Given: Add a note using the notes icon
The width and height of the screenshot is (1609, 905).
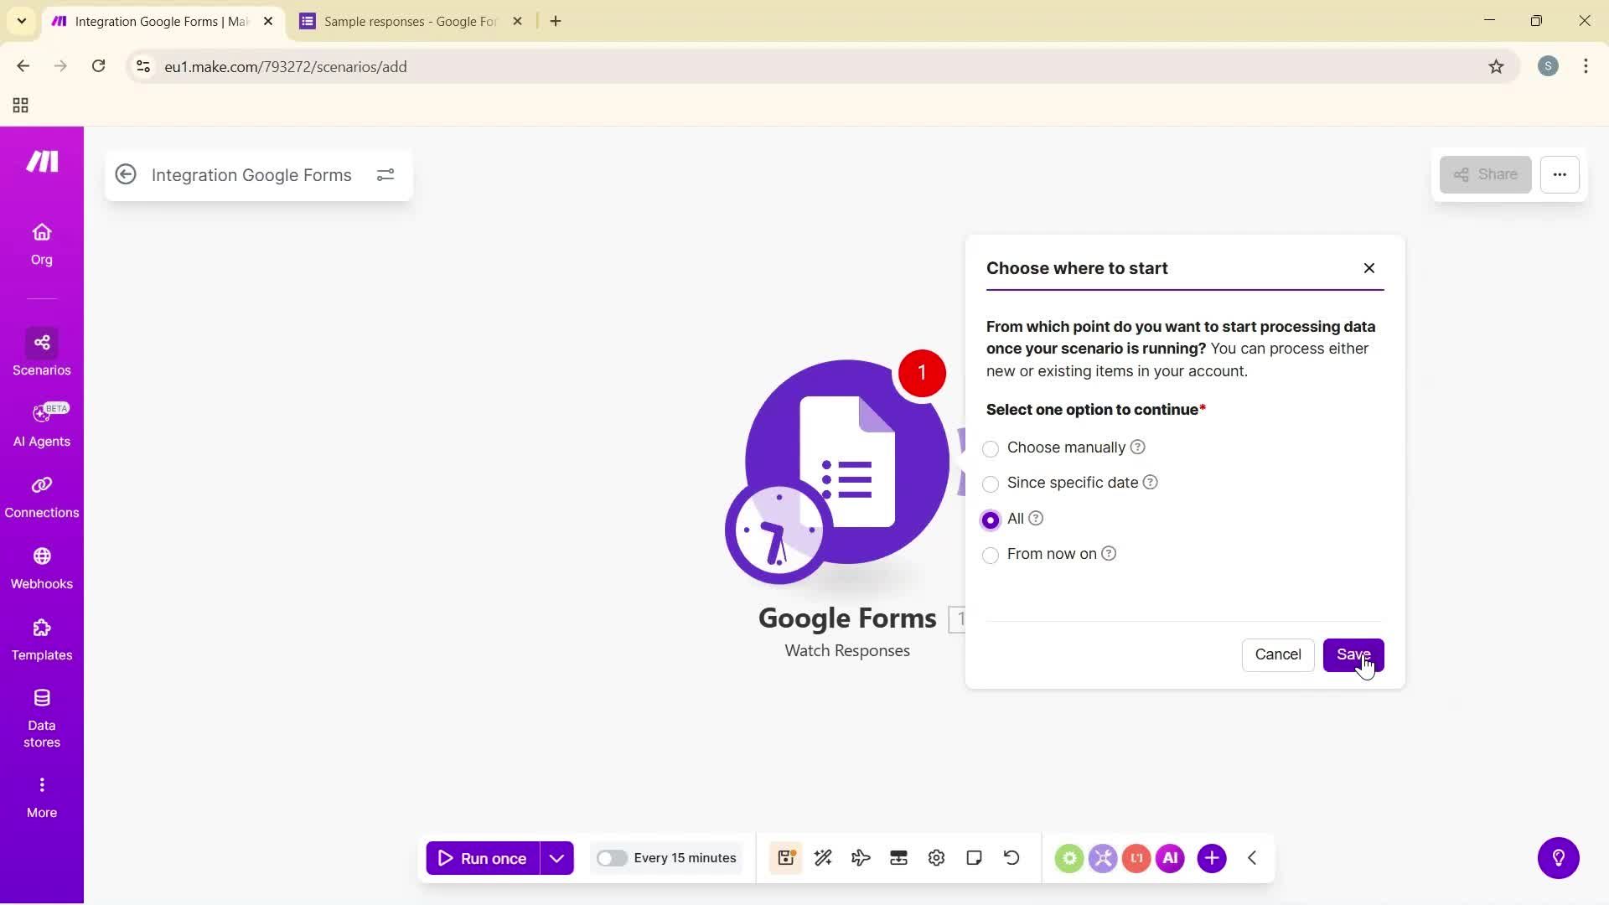Looking at the screenshot, I should (974, 857).
